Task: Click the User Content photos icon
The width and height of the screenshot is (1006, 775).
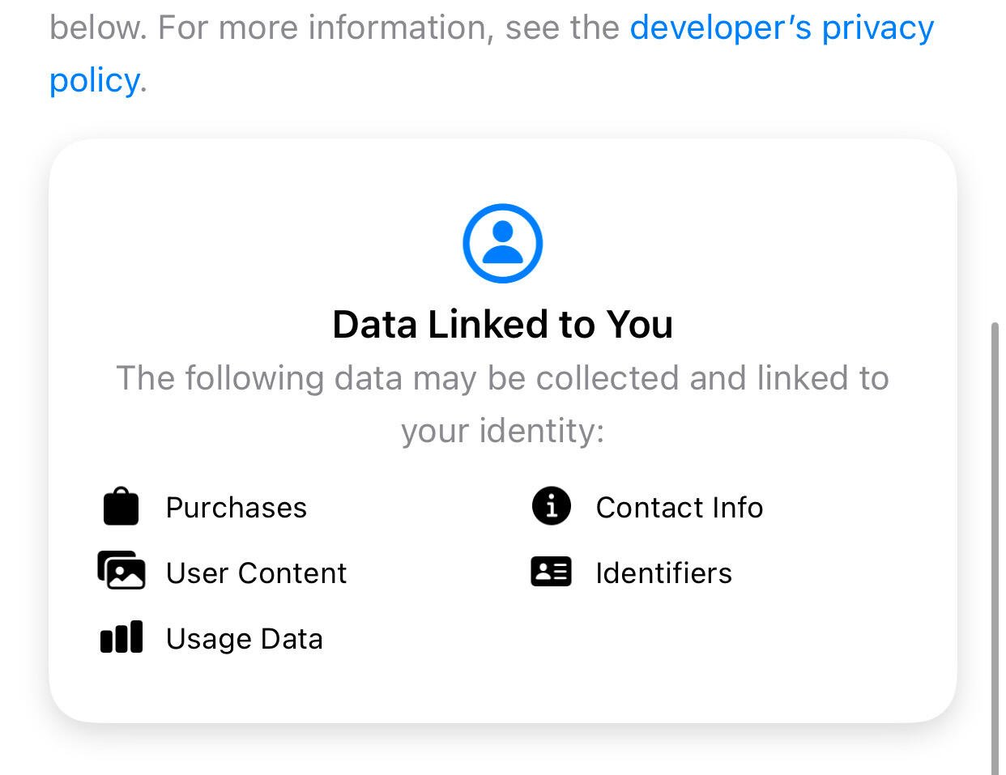Action: (121, 571)
